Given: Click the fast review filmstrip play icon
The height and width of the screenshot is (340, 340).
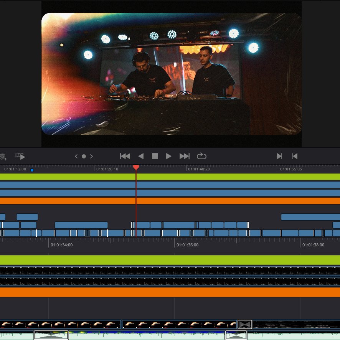Looking at the screenshot, I should coord(20,156).
